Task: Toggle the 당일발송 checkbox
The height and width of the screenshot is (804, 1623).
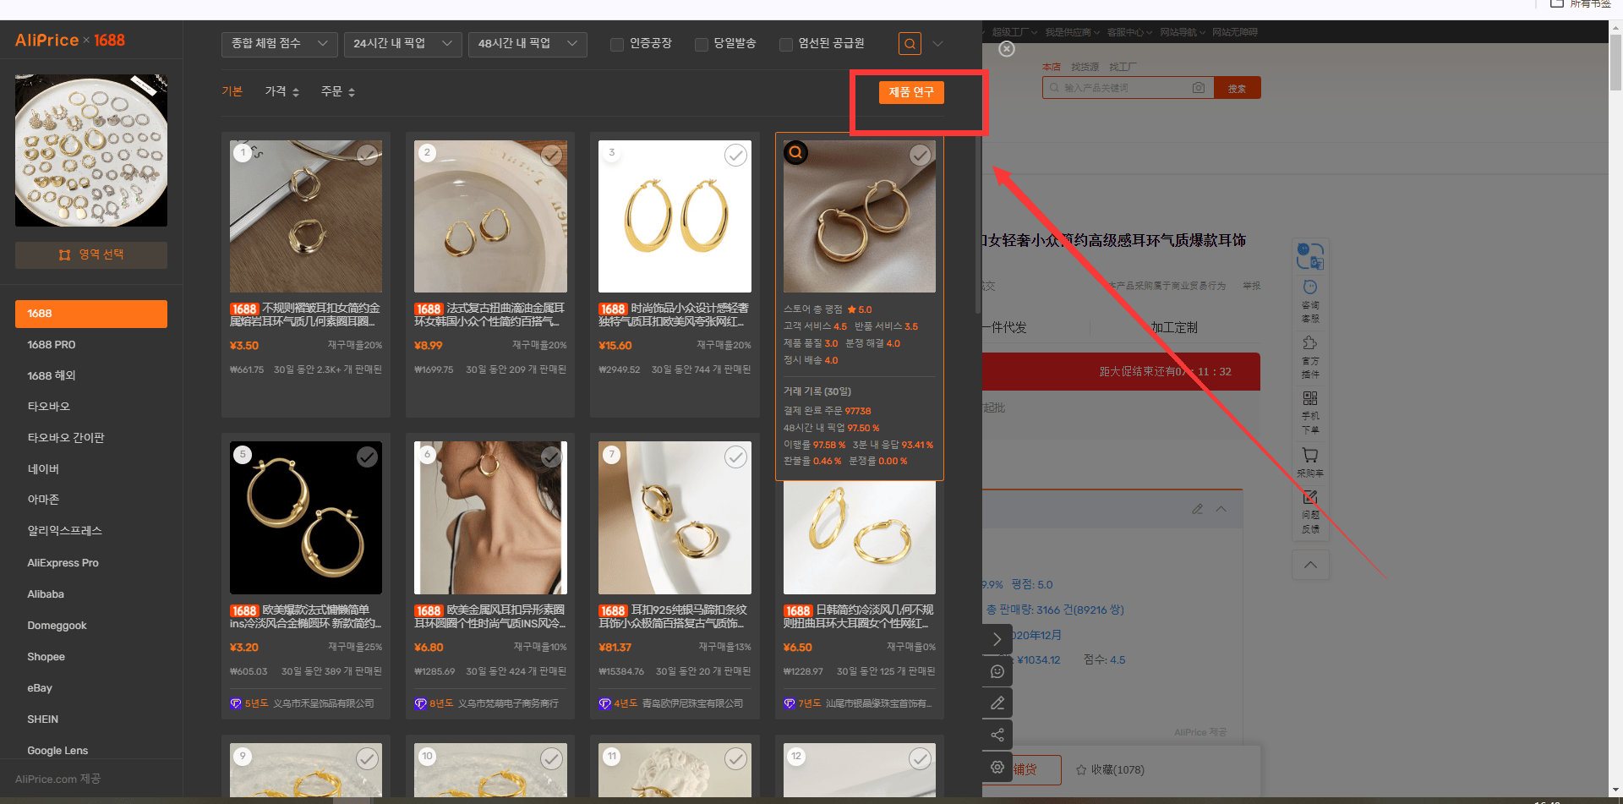Action: (702, 45)
